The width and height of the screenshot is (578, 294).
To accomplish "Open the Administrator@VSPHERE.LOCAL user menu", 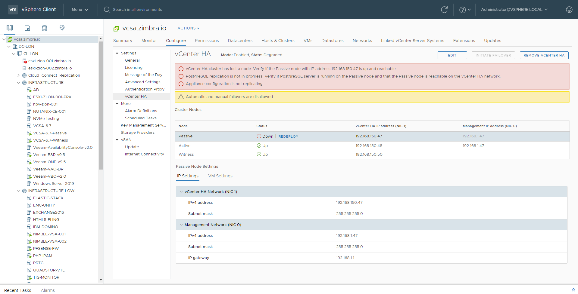I will pos(514,10).
